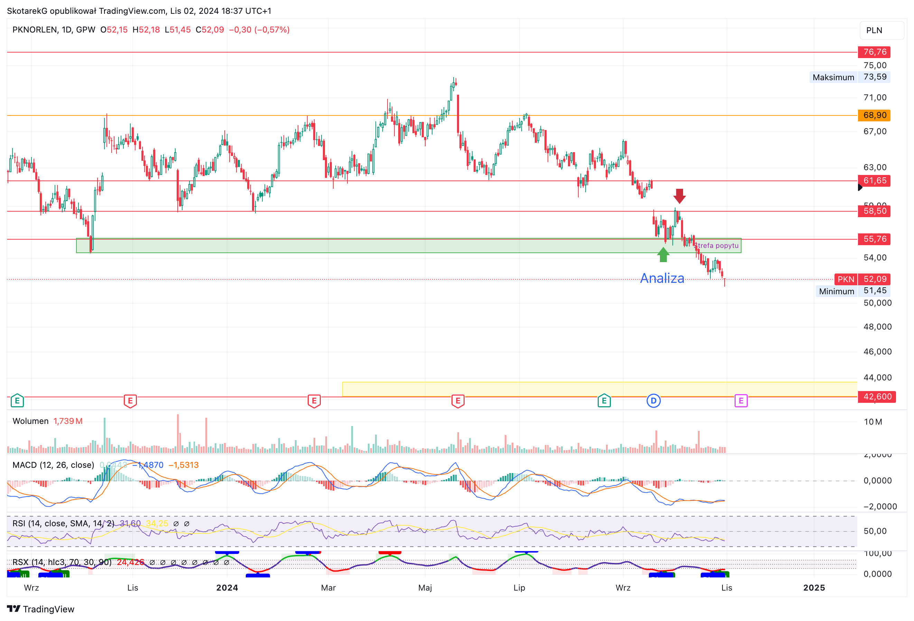Viewport: 914px width, 621px height.
Task: Click the 55,76 red price label
Action: (874, 239)
